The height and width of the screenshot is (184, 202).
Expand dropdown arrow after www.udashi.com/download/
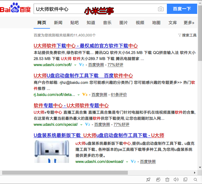click(x=127, y=162)
